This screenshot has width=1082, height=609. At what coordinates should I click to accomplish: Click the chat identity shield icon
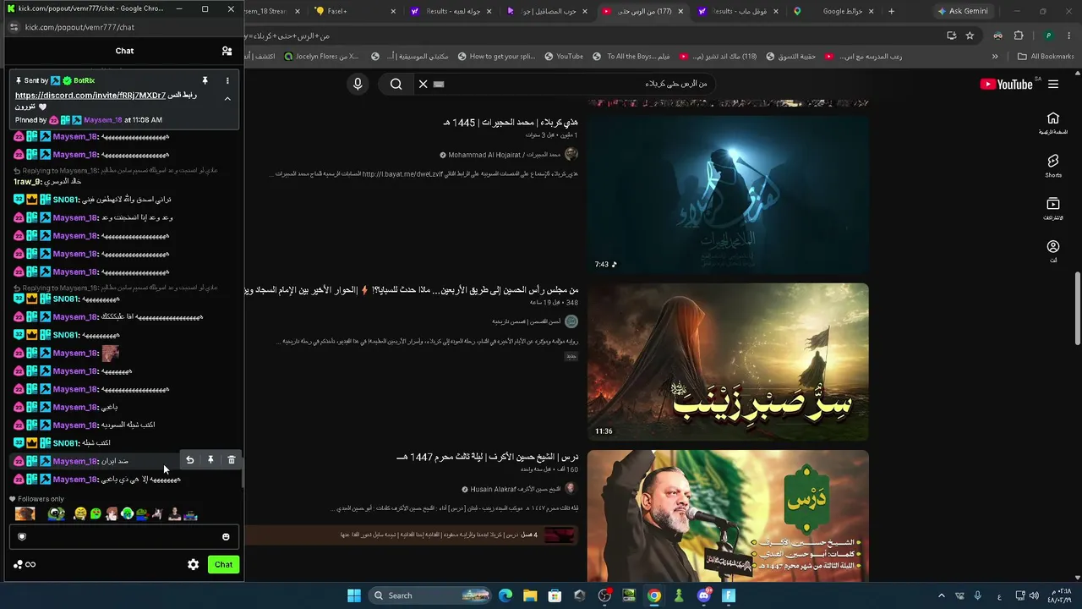(x=22, y=536)
